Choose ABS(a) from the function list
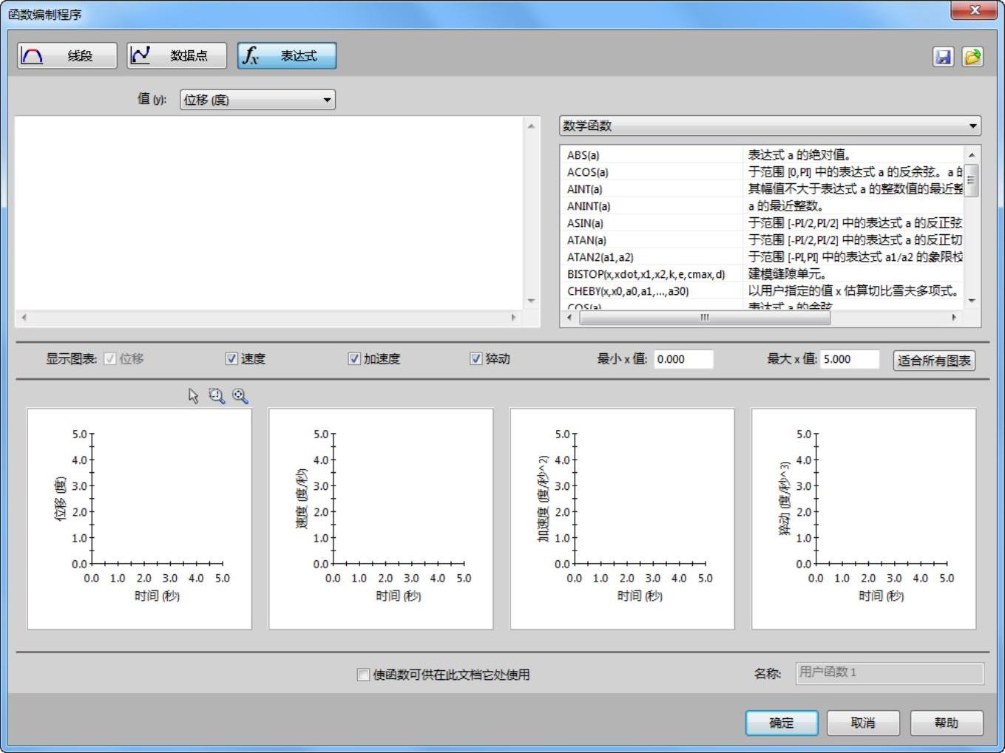 tap(583, 155)
